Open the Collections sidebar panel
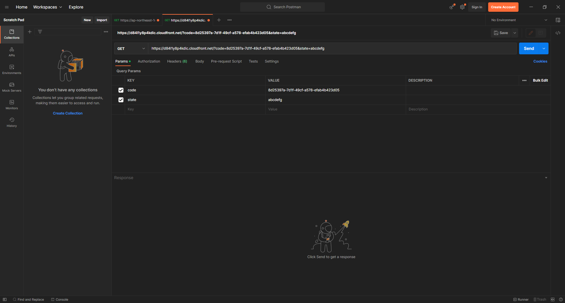The height and width of the screenshot is (303, 565). 12,34
